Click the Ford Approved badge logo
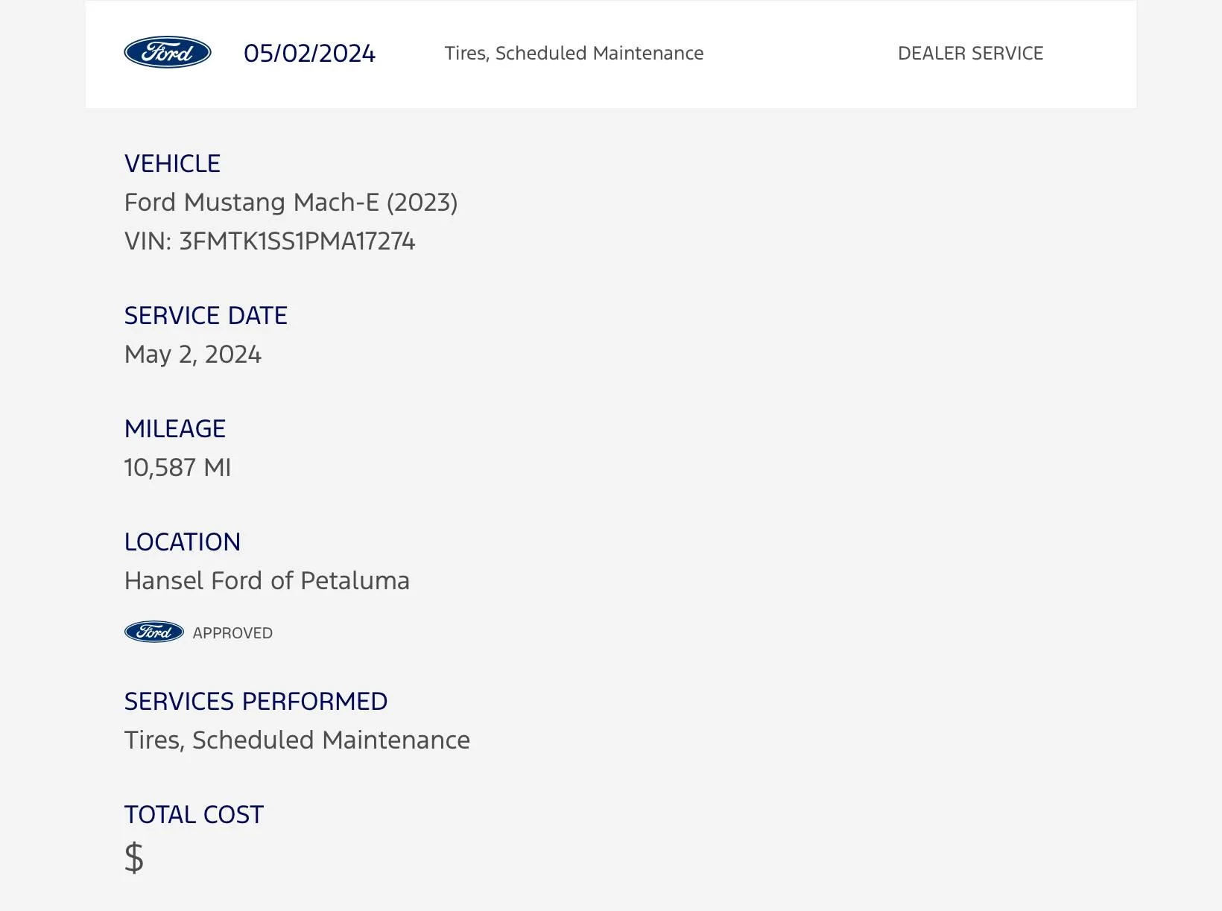The width and height of the screenshot is (1222, 911). tap(154, 632)
